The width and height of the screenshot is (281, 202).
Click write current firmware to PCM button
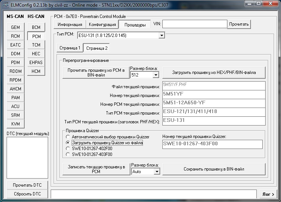[x=96, y=169]
